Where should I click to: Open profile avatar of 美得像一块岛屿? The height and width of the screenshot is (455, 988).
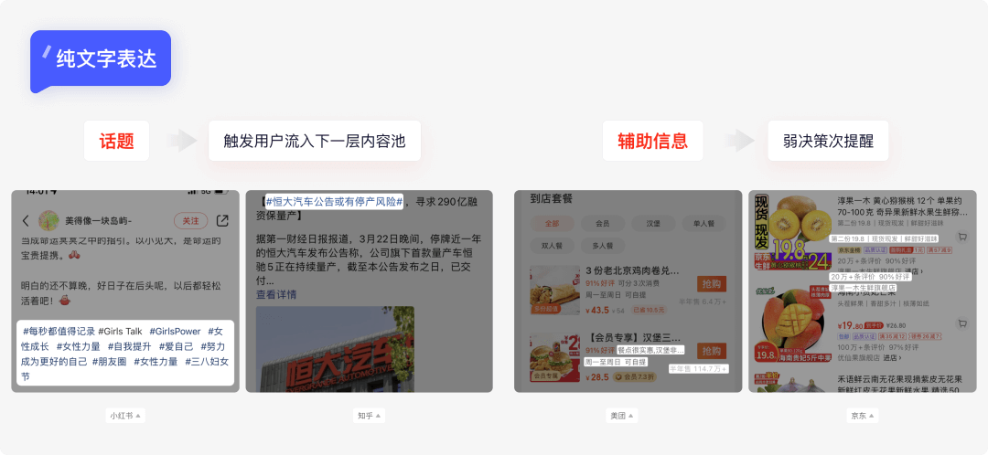[x=49, y=221]
